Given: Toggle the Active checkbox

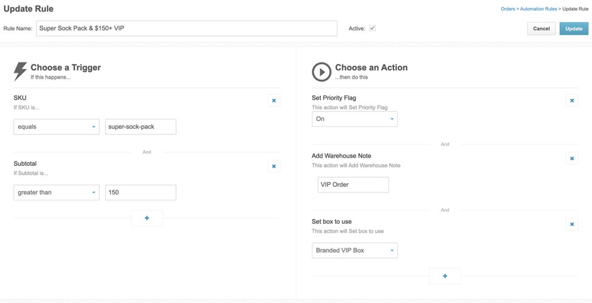Looking at the screenshot, I should pos(372,28).
